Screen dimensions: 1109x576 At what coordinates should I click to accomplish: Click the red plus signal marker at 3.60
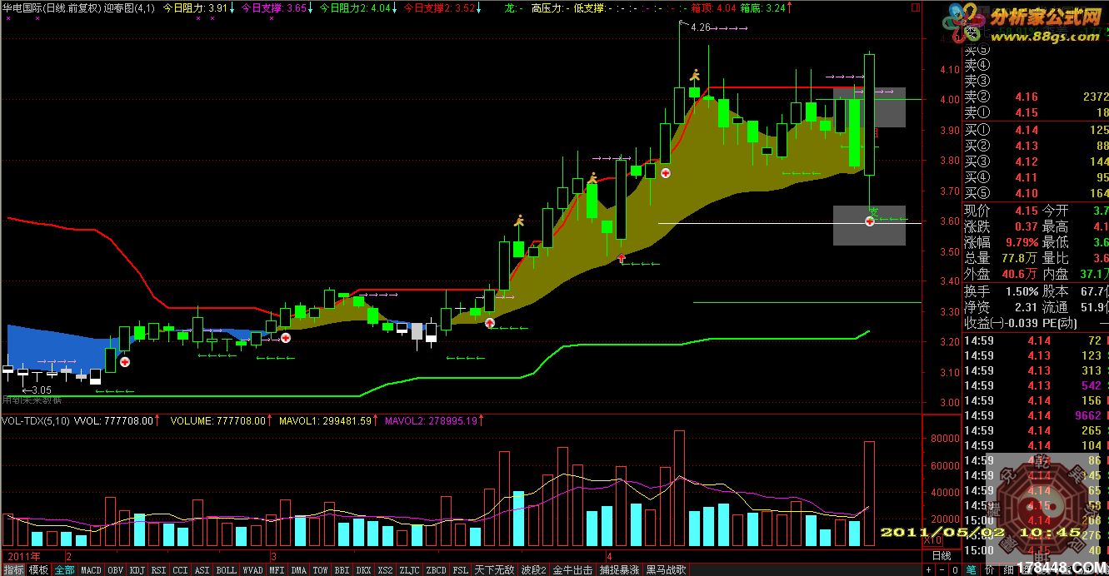tap(869, 221)
